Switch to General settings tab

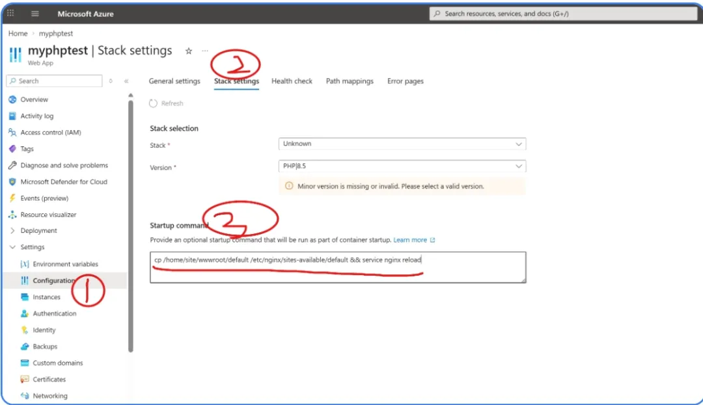pos(174,81)
